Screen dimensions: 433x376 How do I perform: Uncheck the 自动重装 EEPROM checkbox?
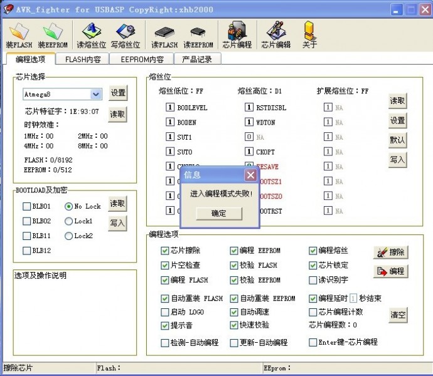(234, 298)
